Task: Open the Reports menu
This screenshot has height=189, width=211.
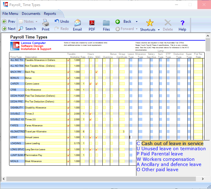Action: pos(50,14)
